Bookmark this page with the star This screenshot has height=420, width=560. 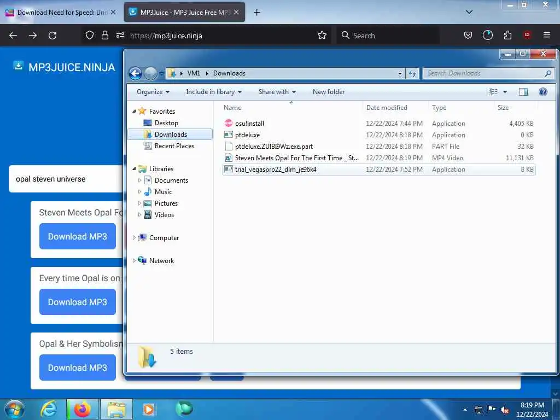tap(322, 36)
